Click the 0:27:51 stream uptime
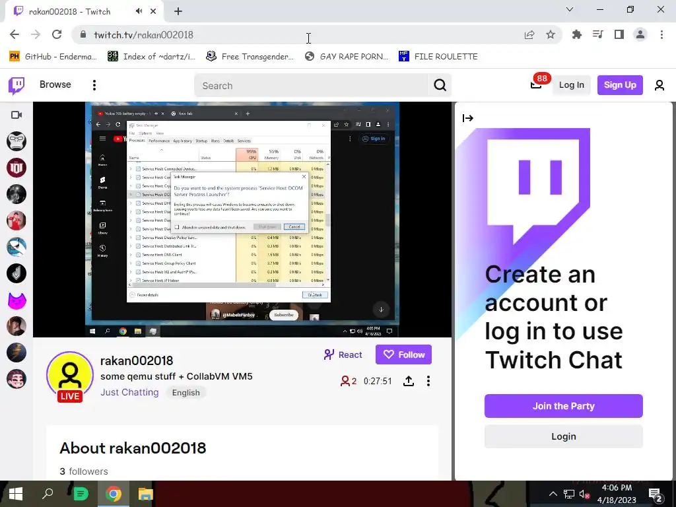This screenshot has width=676, height=507. [x=377, y=381]
